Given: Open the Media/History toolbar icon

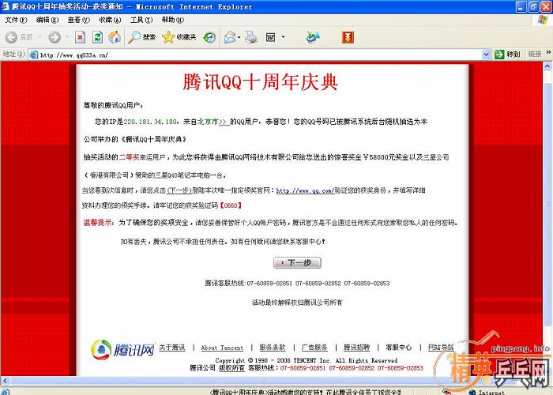Looking at the screenshot, I should (x=209, y=37).
